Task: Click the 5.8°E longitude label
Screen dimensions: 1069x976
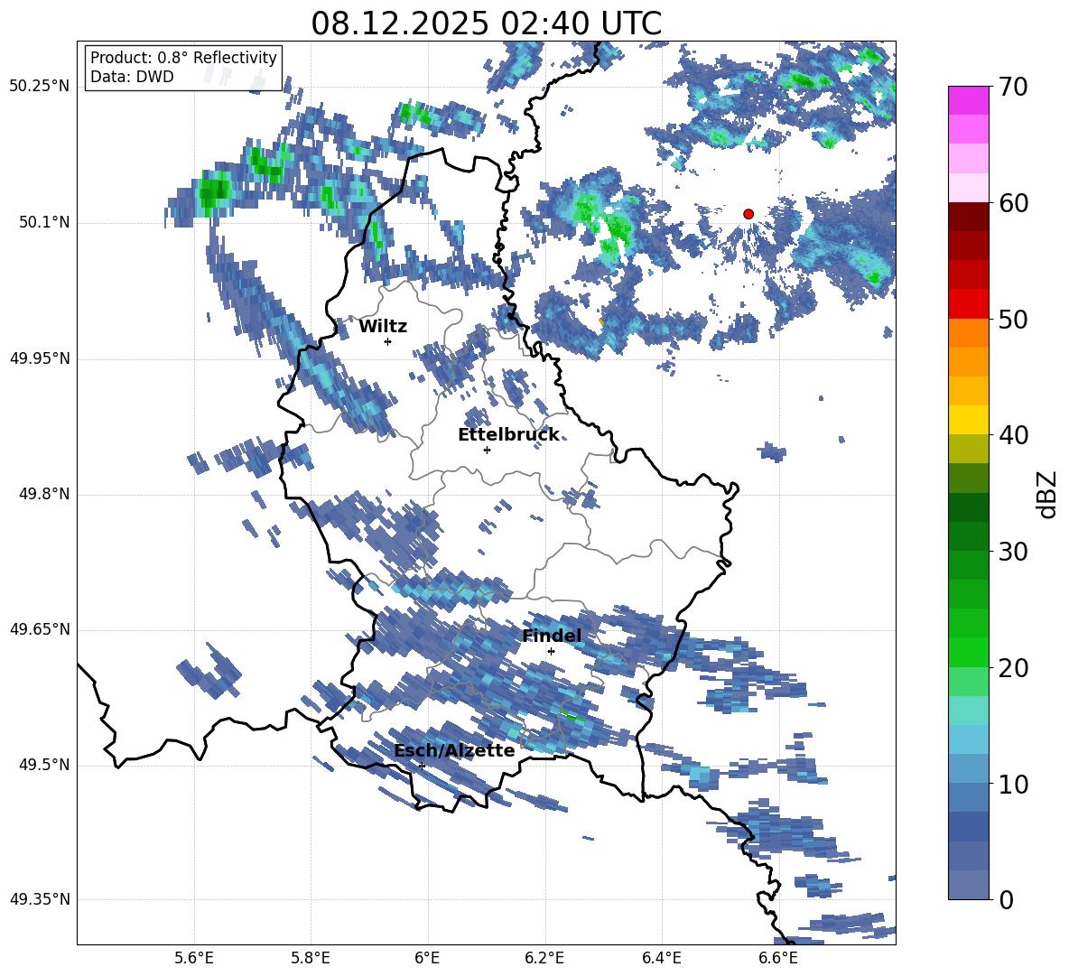Action: click(x=311, y=958)
